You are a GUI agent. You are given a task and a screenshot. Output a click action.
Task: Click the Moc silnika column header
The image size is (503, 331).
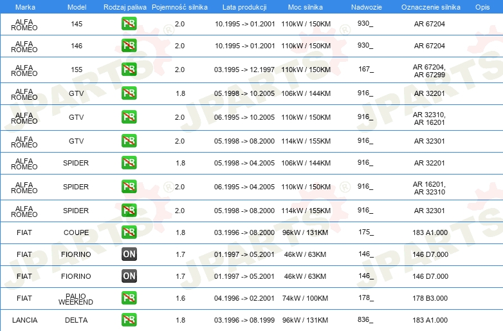(x=306, y=7)
